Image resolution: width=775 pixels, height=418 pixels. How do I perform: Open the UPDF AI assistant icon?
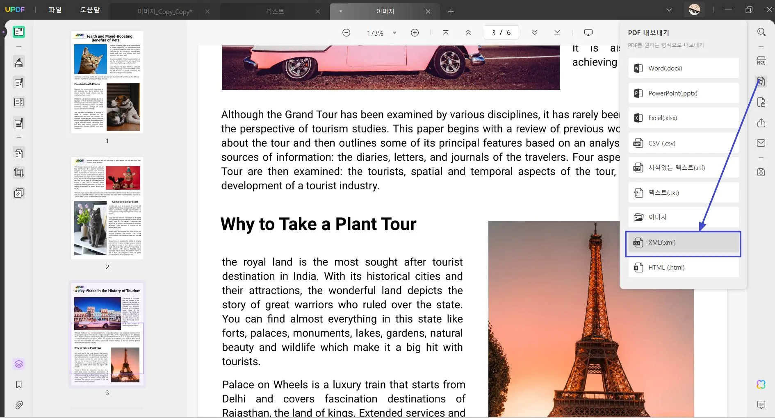pyautogui.click(x=761, y=384)
